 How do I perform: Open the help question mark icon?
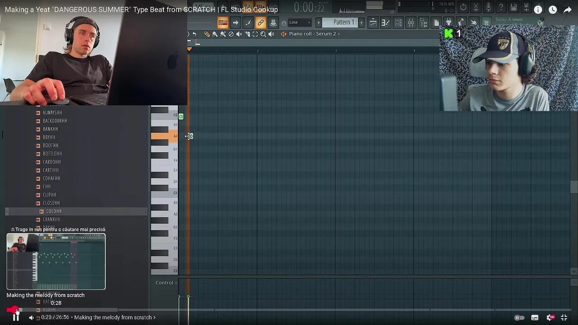point(501,7)
